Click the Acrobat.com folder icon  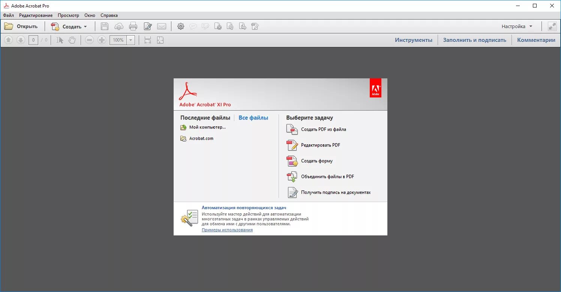tap(183, 139)
